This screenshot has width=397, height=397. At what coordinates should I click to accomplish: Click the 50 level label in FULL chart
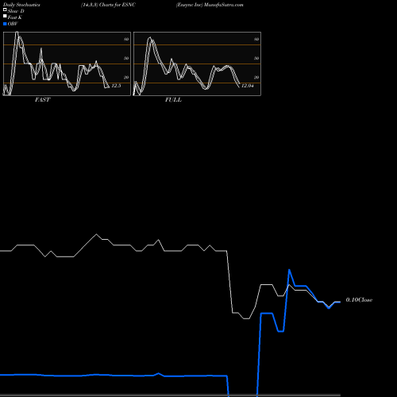(256, 58)
